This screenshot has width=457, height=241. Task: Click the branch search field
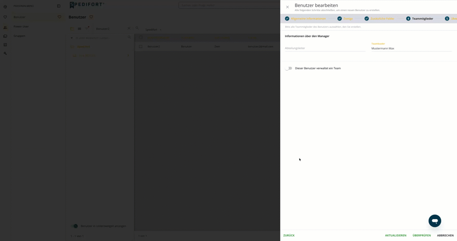(x=100, y=38)
